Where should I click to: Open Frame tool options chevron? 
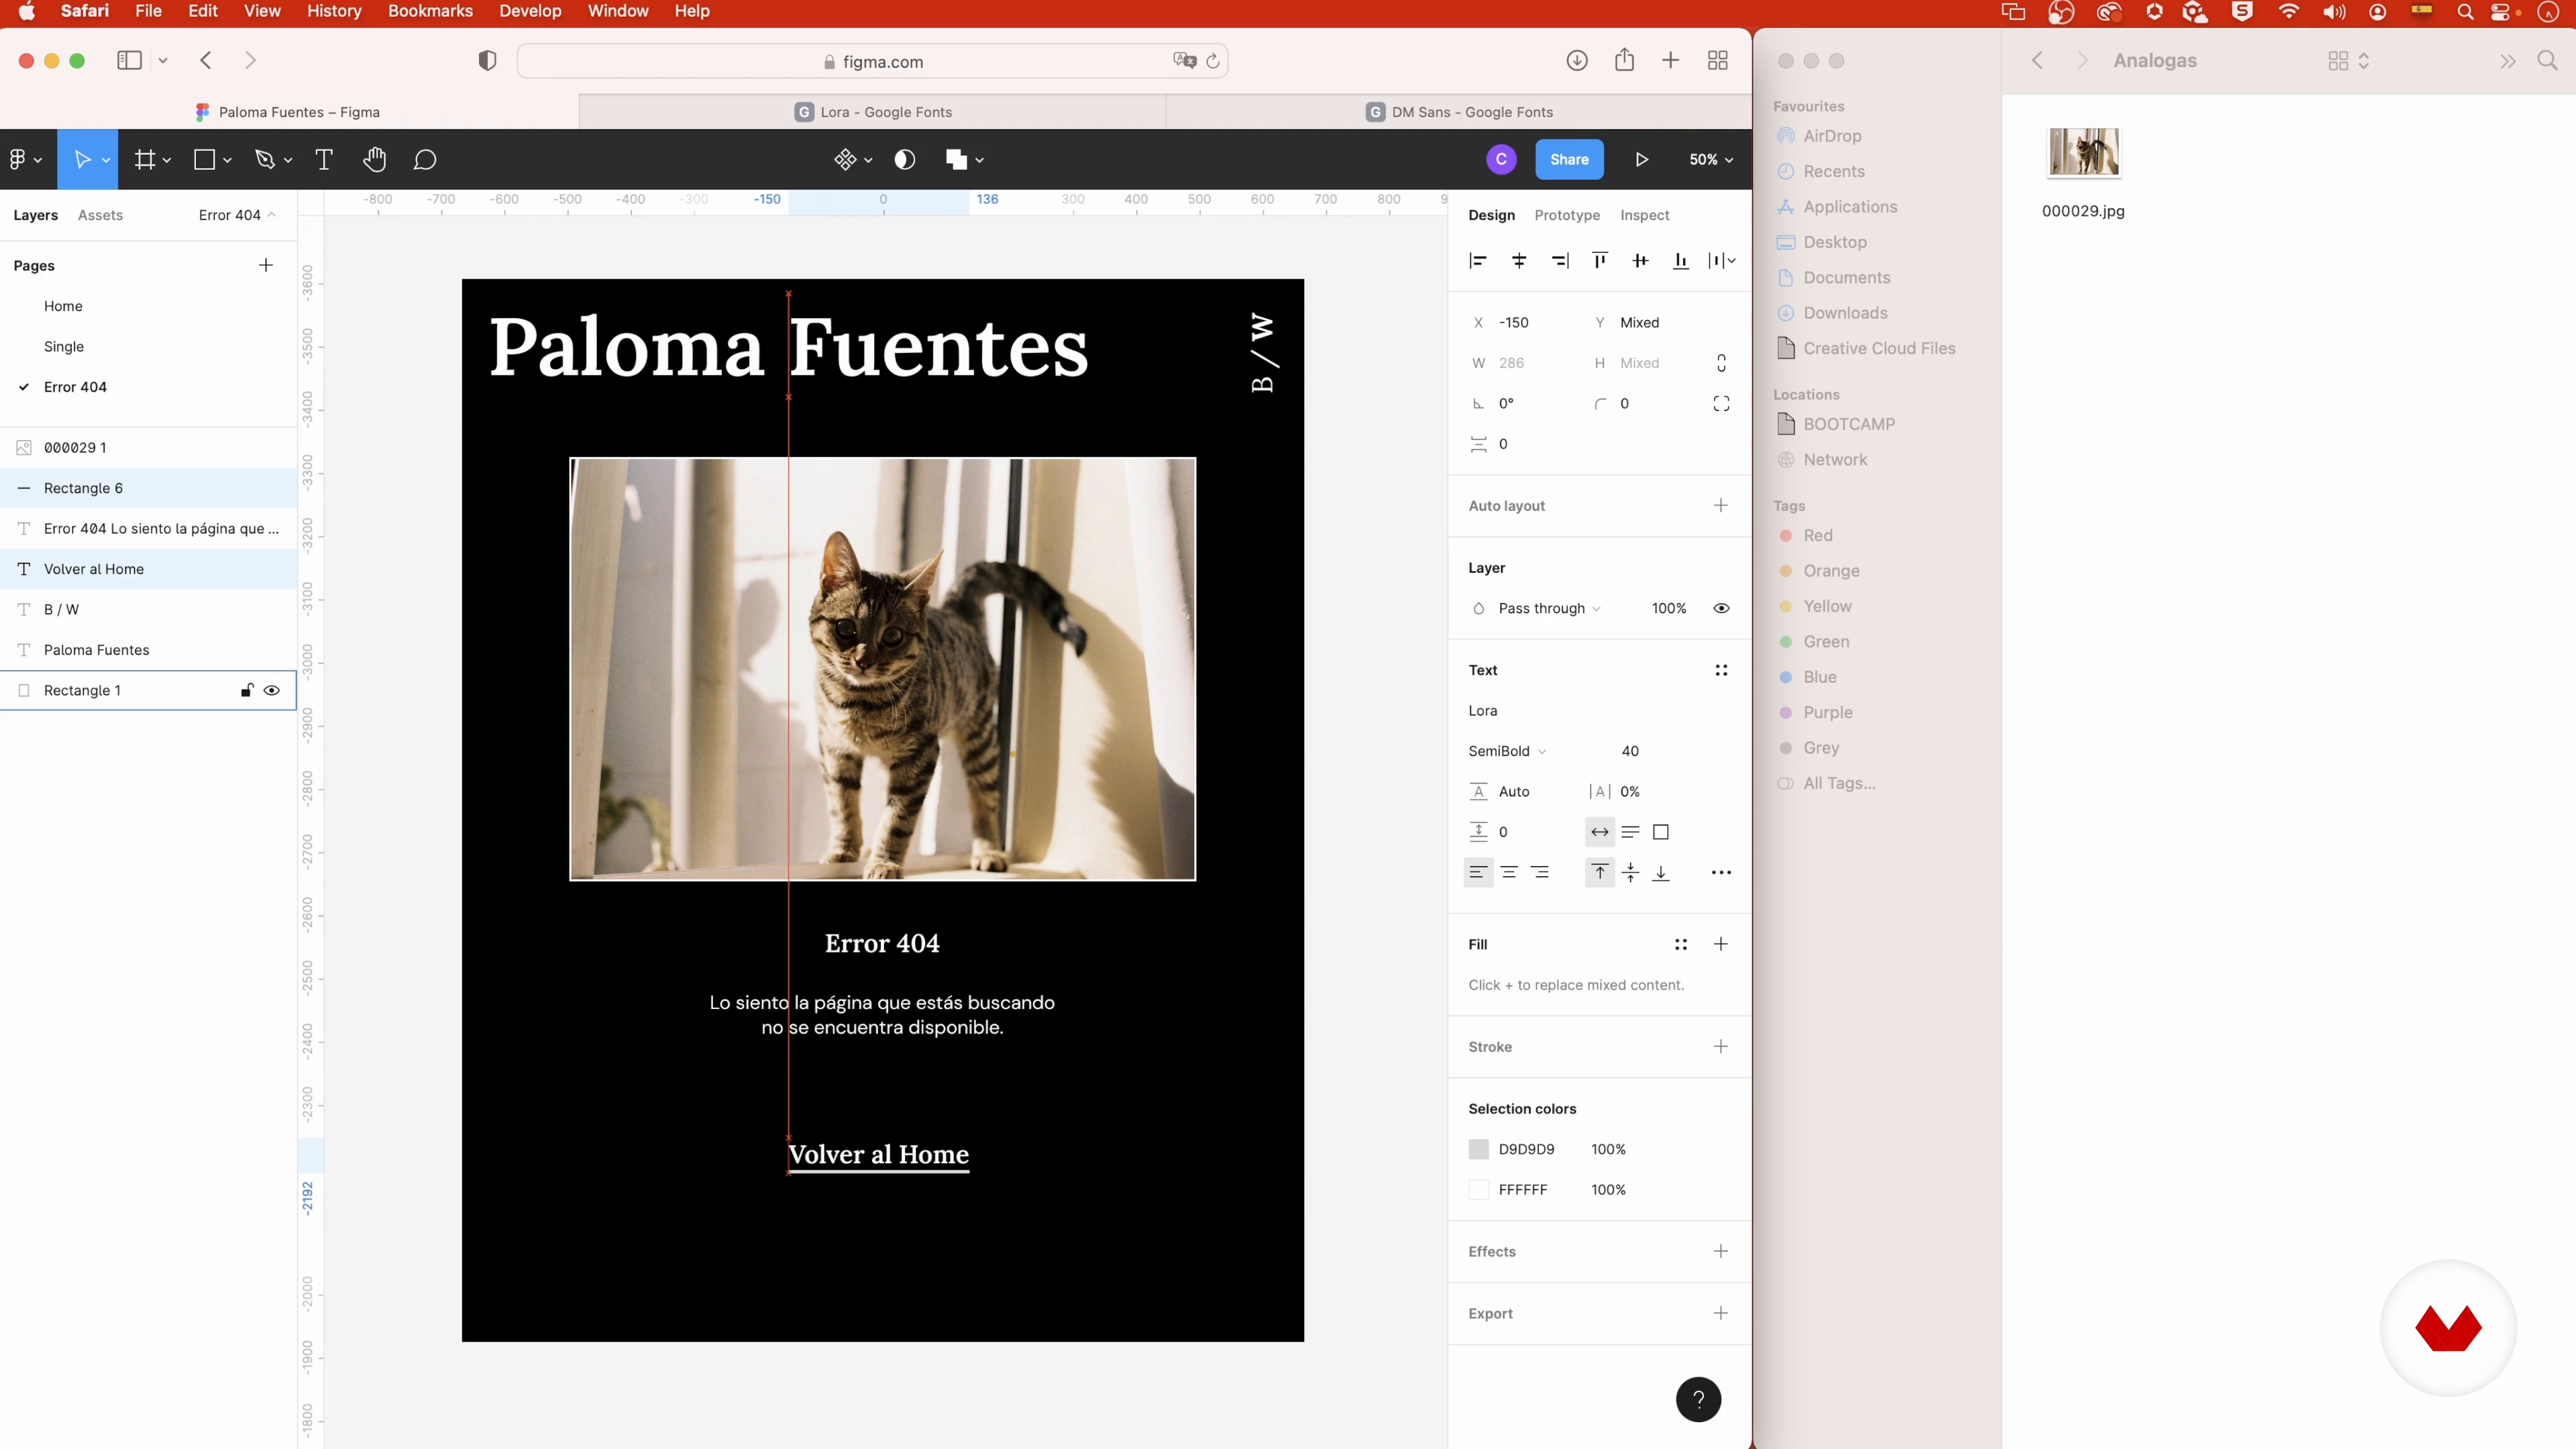pyautogui.click(x=167, y=160)
